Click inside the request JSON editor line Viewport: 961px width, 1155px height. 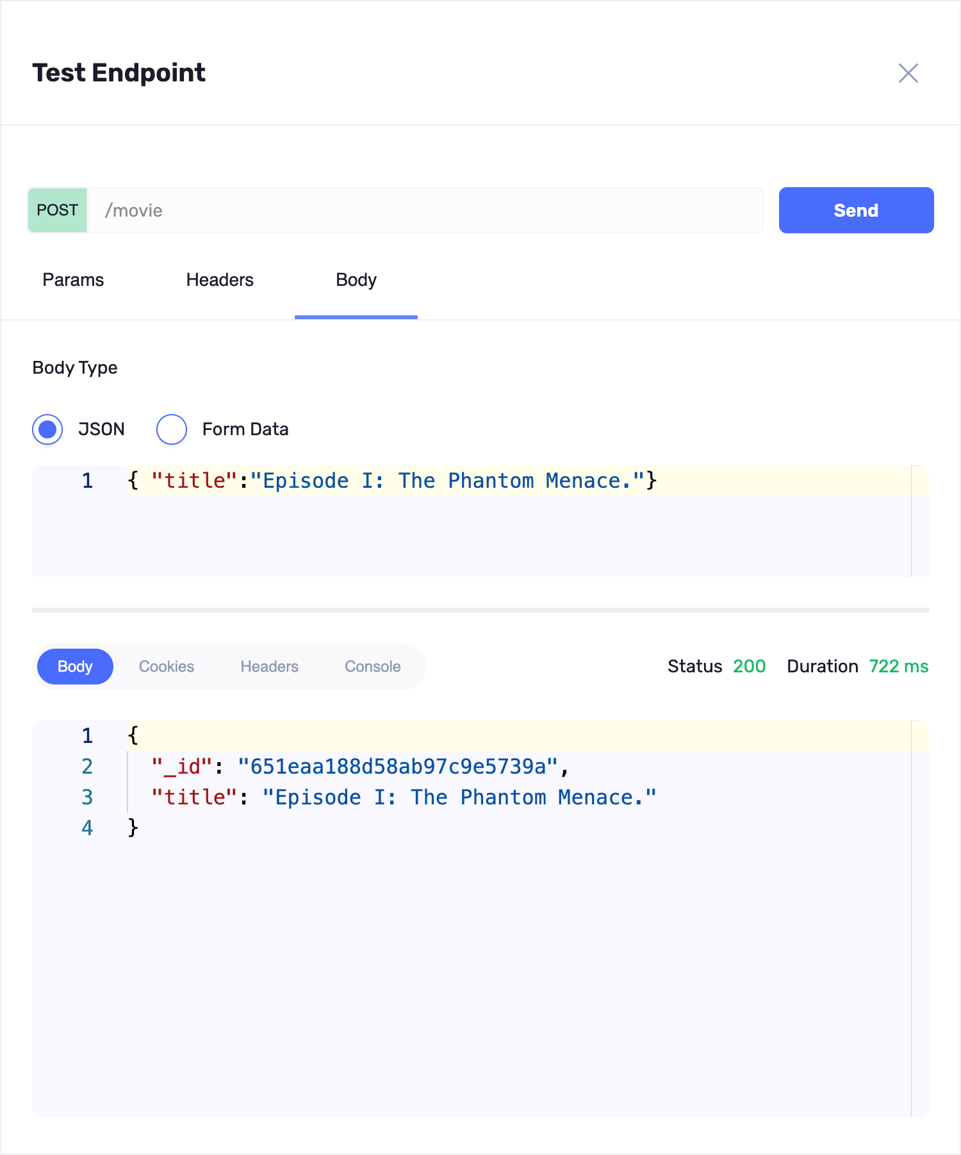click(x=391, y=481)
